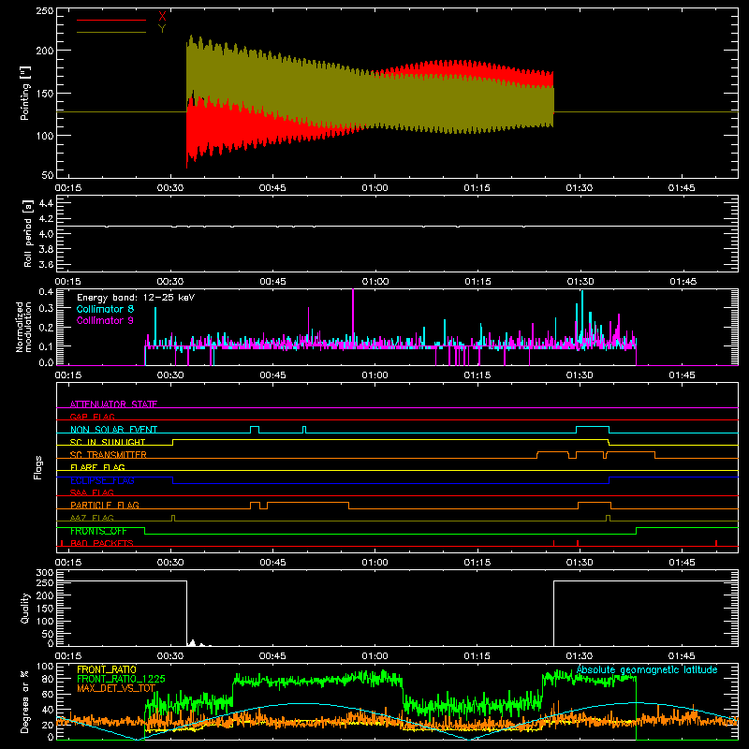The width and height of the screenshot is (749, 749).
Task: Click the red X legend line sample
Action: pyautogui.click(x=111, y=20)
